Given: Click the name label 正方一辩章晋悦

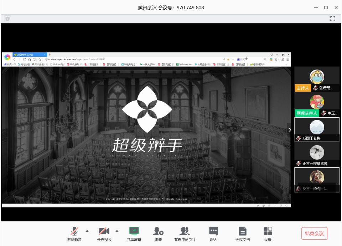Looking at the screenshot, I should [x=315, y=164].
